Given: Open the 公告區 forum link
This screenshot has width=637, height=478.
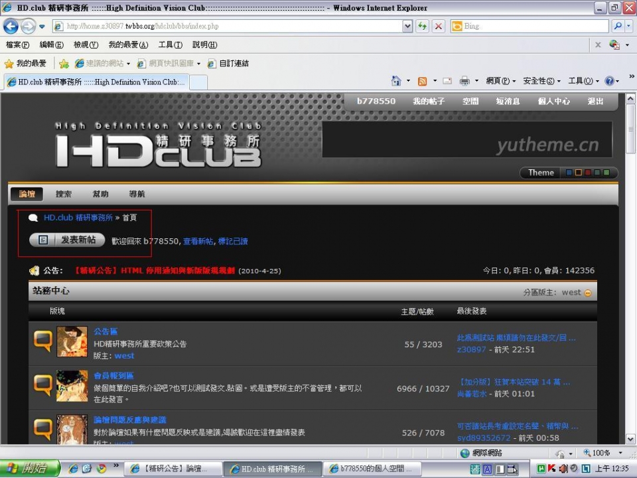Looking at the screenshot, I should click(x=106, y=331).
